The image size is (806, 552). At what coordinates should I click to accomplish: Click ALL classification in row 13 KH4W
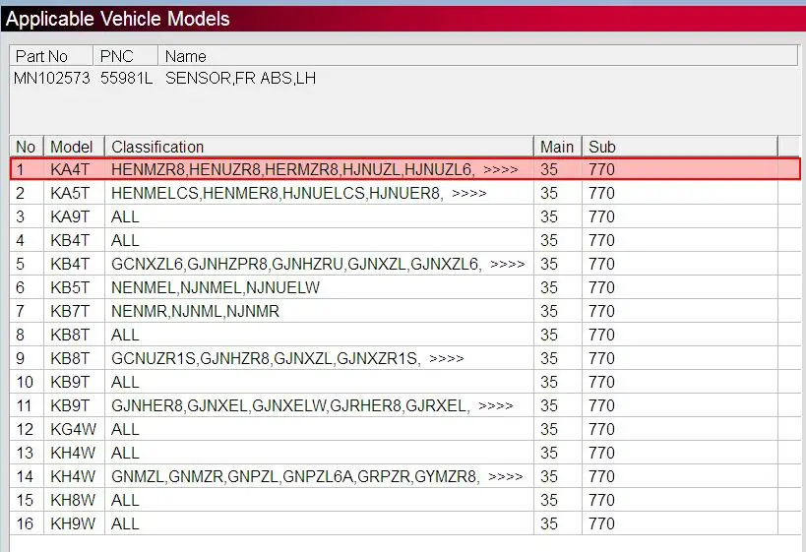point(125,454)
